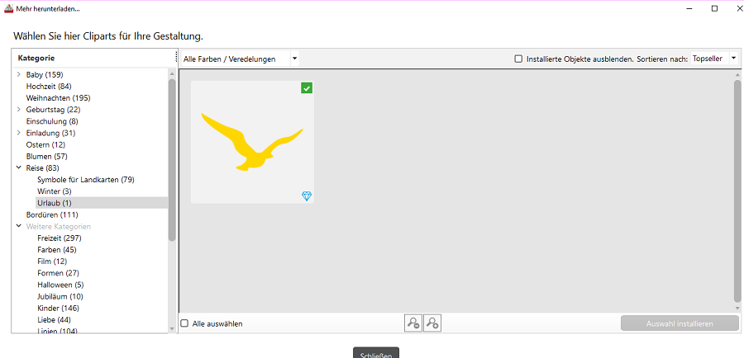The image size is (744, 358).
Task: Click the 'Weitere Kategorien' heading
Action: click(59, 226)
